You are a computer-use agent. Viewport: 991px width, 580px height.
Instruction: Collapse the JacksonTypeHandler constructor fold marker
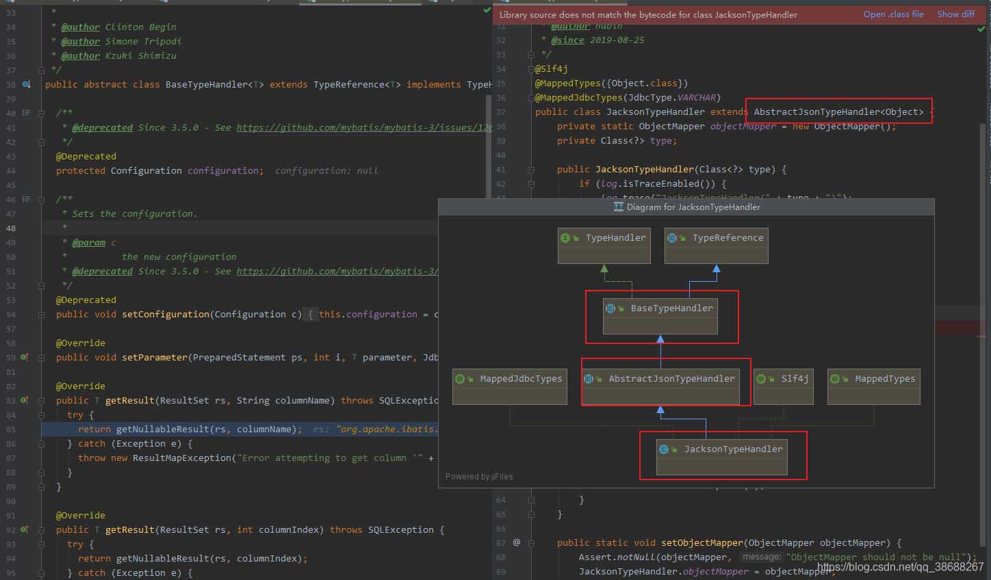click(x=531, y=170)
